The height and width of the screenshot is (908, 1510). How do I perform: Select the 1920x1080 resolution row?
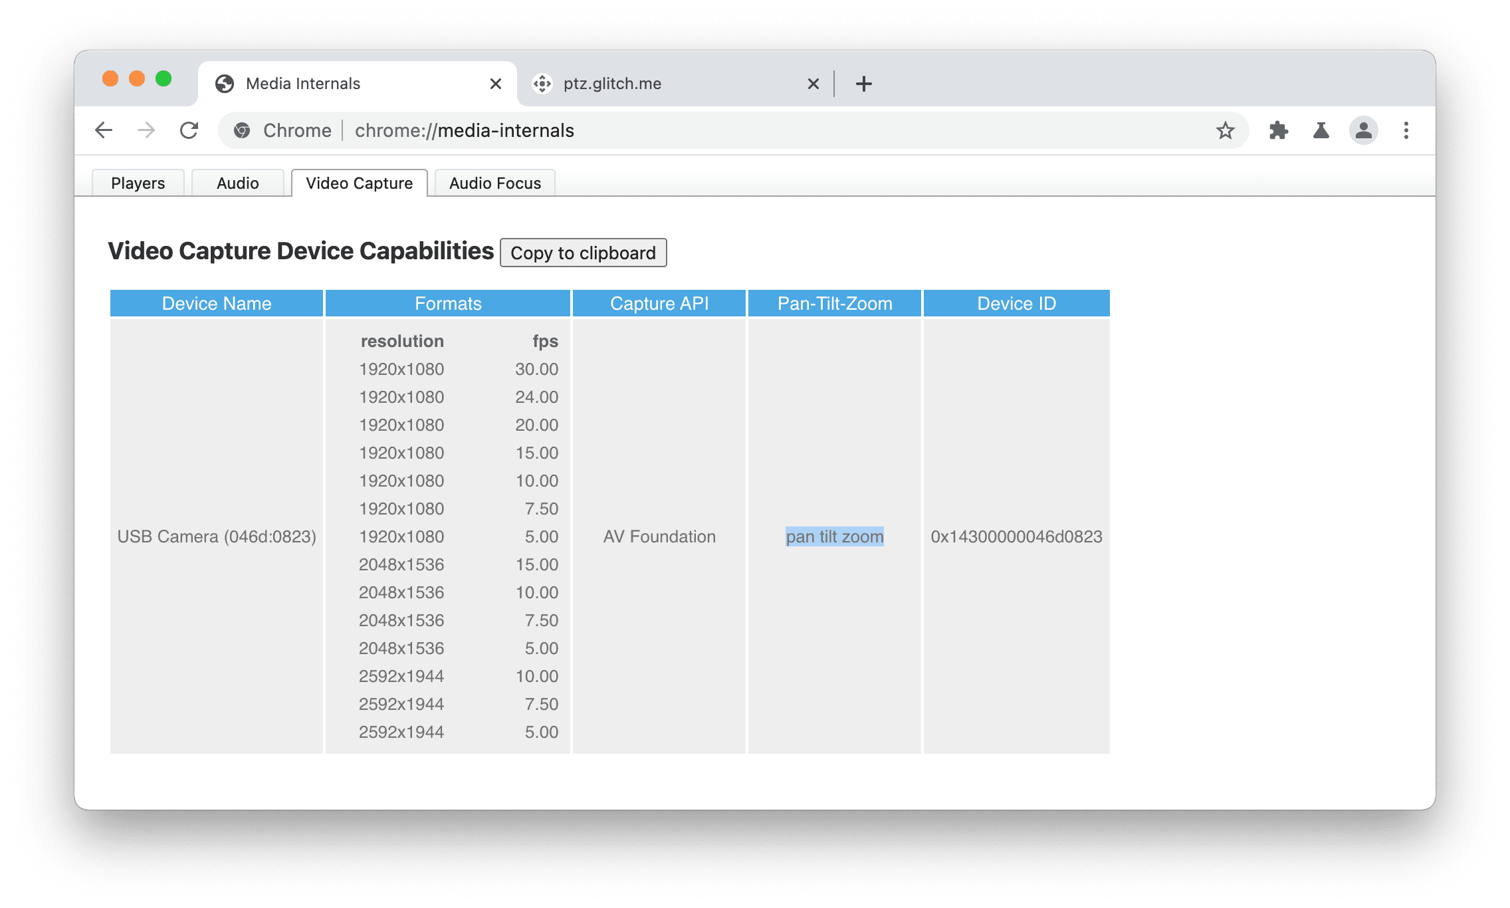pos(400,369)
